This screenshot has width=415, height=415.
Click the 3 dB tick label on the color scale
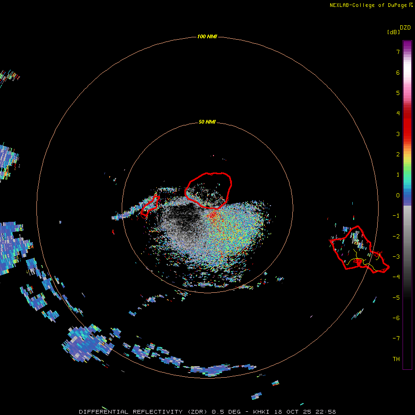(x=398, y=134)
